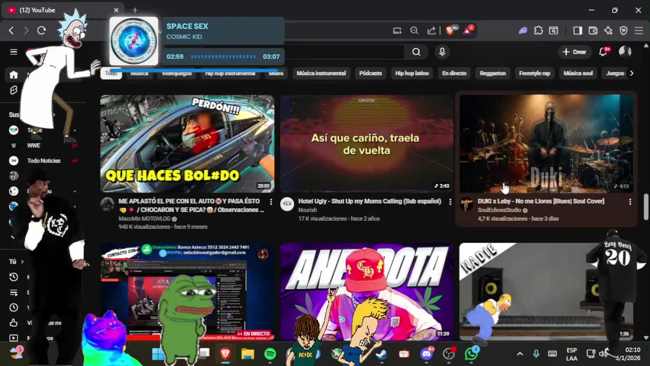Reload the page with refresh button
This screenshot has height=366, width=650.
point(42,30)
